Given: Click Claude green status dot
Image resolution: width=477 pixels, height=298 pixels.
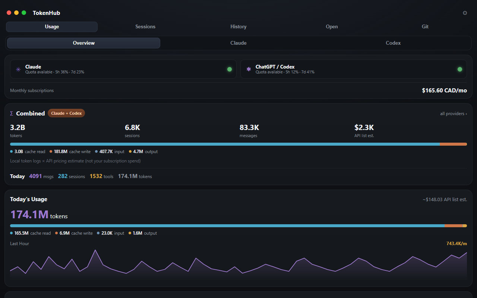Looking at the screenshot, I should tap(230, 69).
